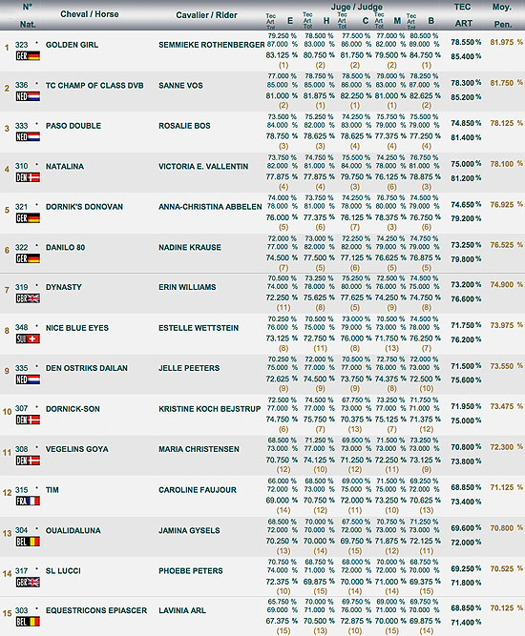The height and width of the screenshot is (636, 525).
Task: Select the Cheval / Horse column header
Action: [x=90, y=14]
